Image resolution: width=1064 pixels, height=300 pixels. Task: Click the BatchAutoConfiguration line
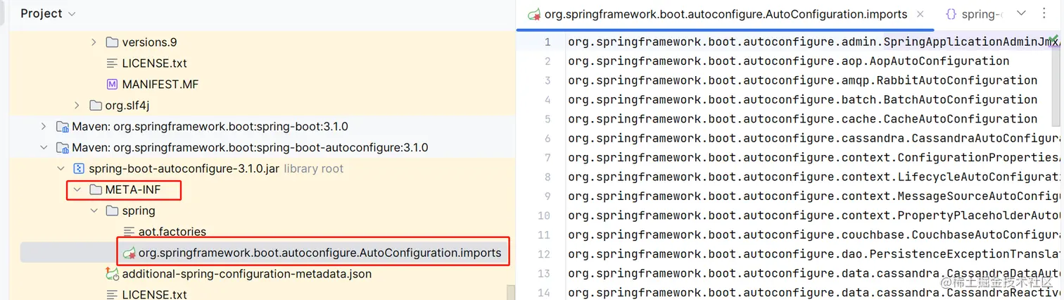pyautogui.click(x=803, y=99)
